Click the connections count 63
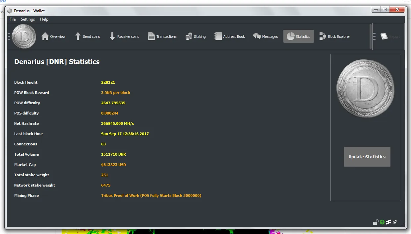 coord(103,144)
